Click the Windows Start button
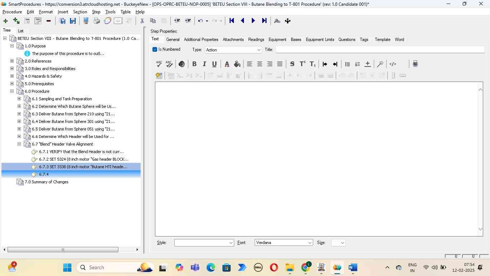The height and width of the screenshot is (276, 490). 67,267
